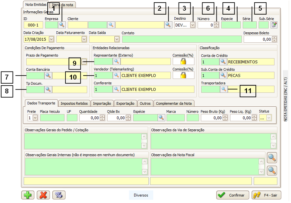Click Vendedor (Telemarketing) search magnifier

(116, 76)
